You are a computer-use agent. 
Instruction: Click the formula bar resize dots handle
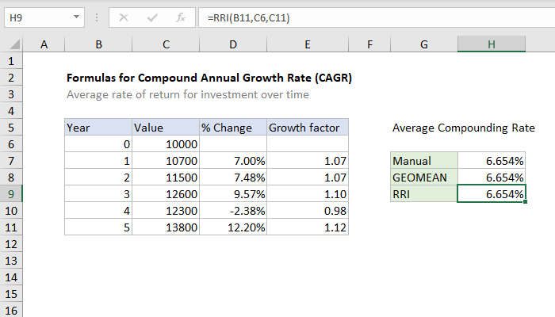tap(97, 17)
